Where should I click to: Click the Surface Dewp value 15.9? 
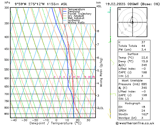pos(144,61)
